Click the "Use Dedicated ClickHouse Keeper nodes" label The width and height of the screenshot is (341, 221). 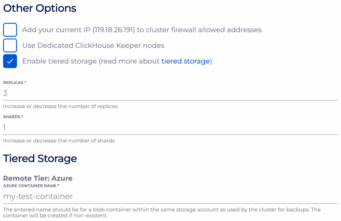pyautogui.click(x=93, y=46)
